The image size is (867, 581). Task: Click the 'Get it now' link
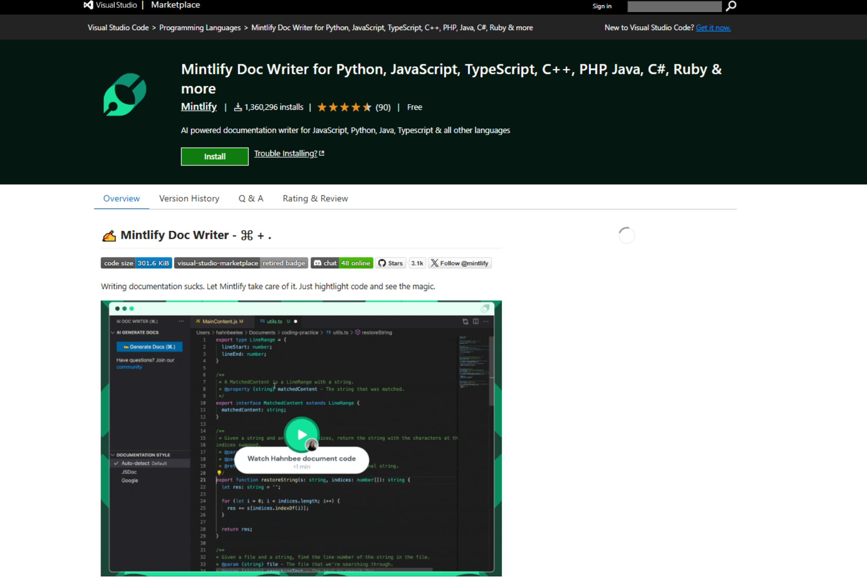[713, 27]
